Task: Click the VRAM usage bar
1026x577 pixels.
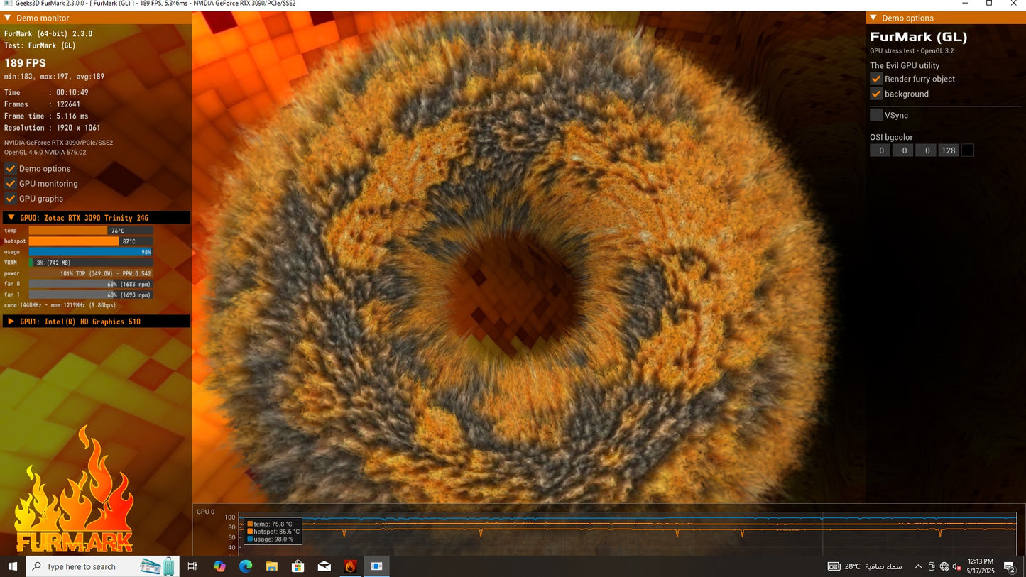Action: (x=91, y=263)
